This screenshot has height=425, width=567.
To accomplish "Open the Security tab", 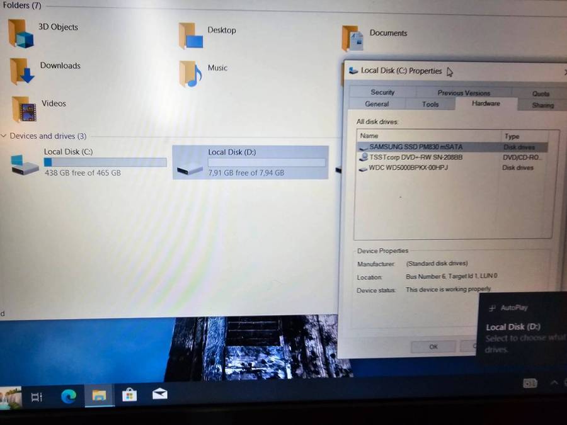I will tap(382, 93).
